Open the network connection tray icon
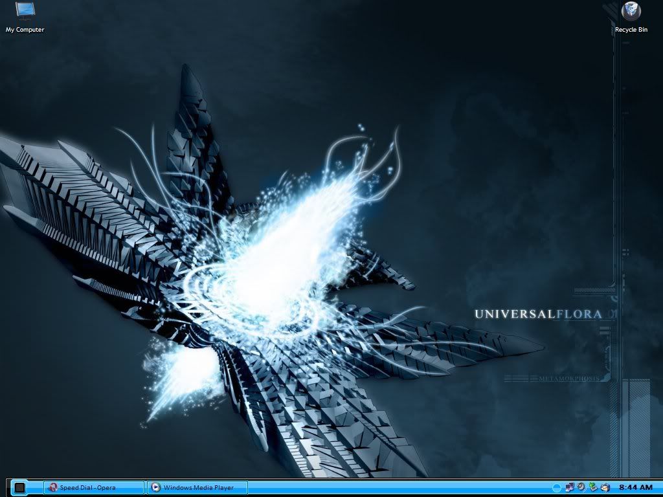Screen dimensions: 663x497 click(570, 487)
